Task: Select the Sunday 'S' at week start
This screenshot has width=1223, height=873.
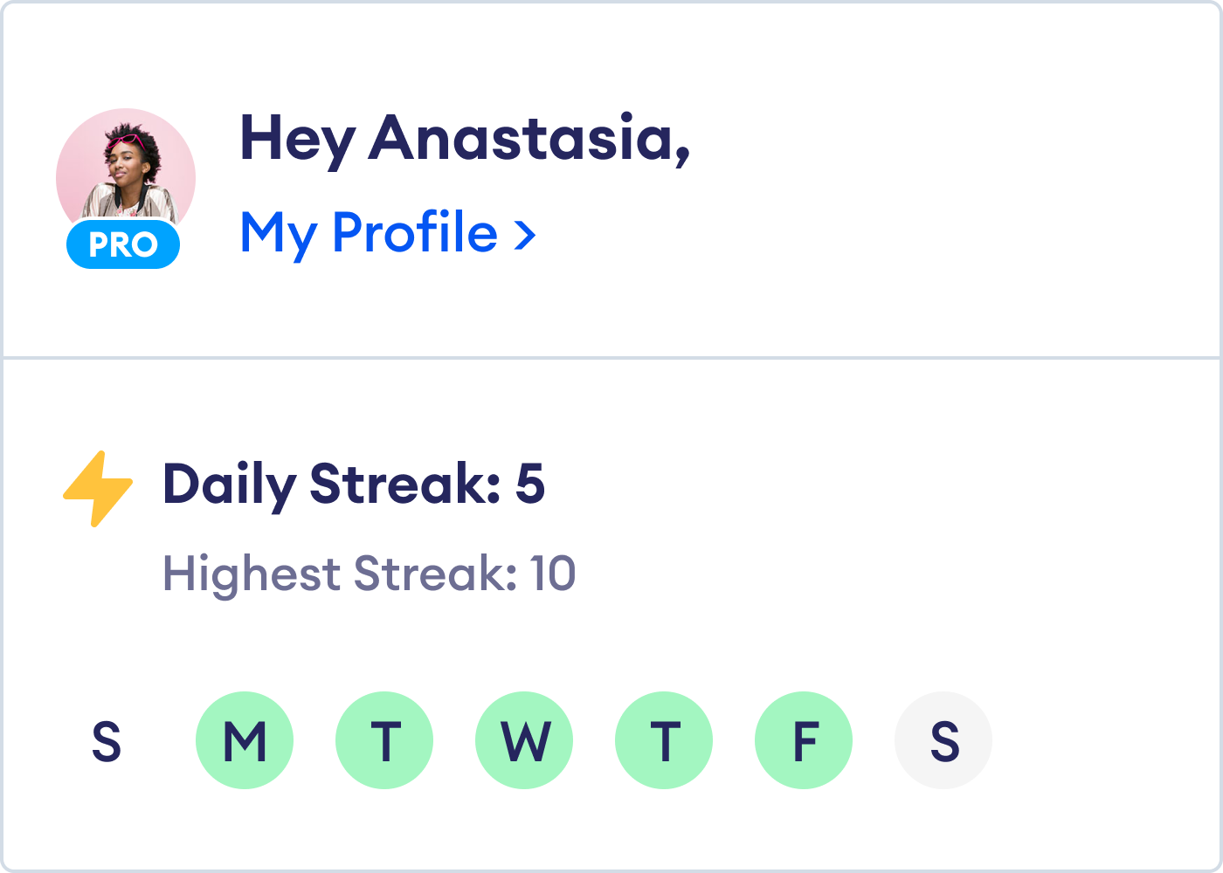Action: 106,741
